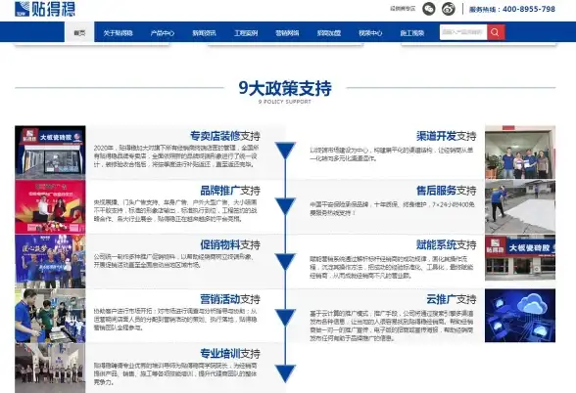Open the WeChat icon in header
Viewport: 576px width, 393px height.
428,9
